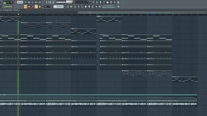Click the last square icon before news panel
The height and width of the screenshot is (116, 207).
coord(100,6)
